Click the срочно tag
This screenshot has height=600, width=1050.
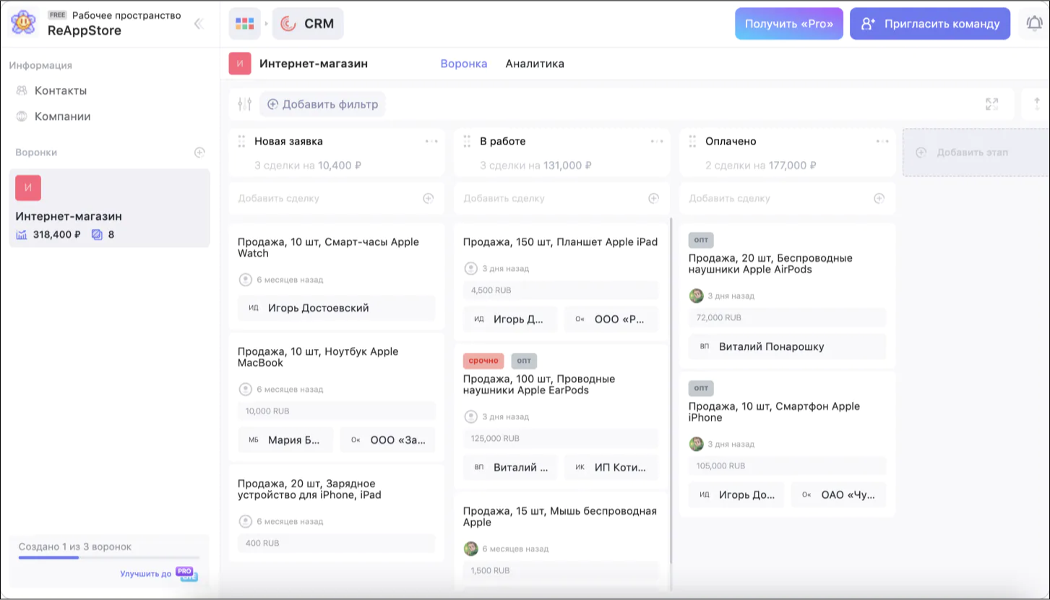coord(483,361)
